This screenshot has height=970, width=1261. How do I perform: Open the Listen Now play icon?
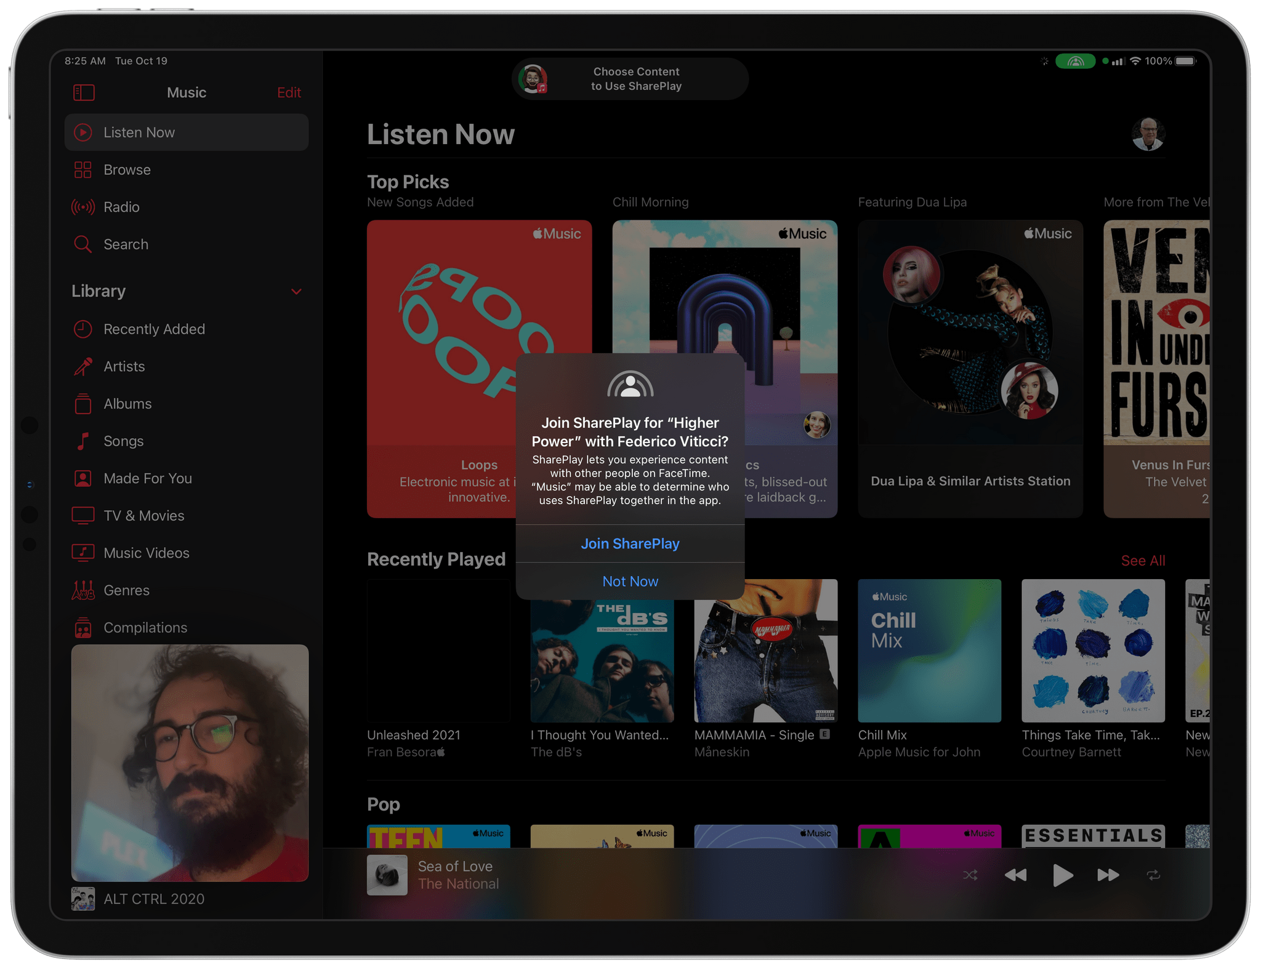click(83, 132)
